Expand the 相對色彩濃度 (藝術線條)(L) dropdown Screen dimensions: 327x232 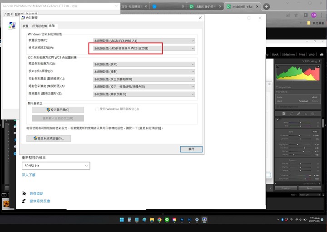pos(144,79)
